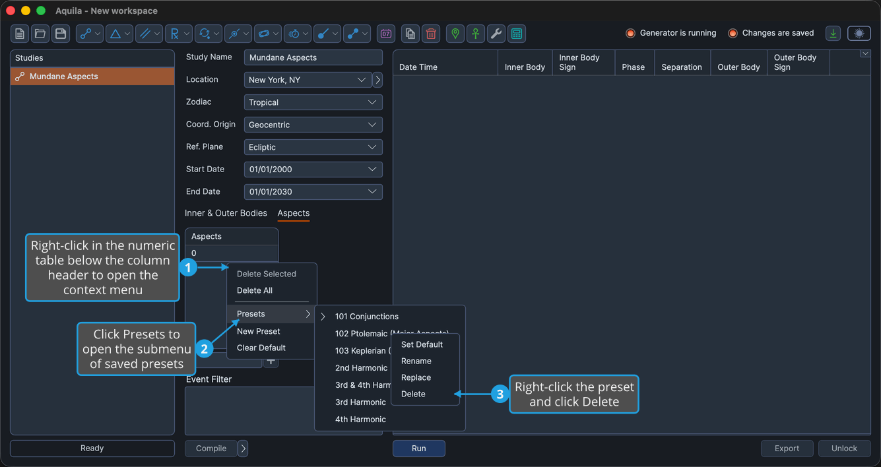Open the Start Date picker dropdown
The height and width of the screenshot is (467, 881).
point(313,170)
